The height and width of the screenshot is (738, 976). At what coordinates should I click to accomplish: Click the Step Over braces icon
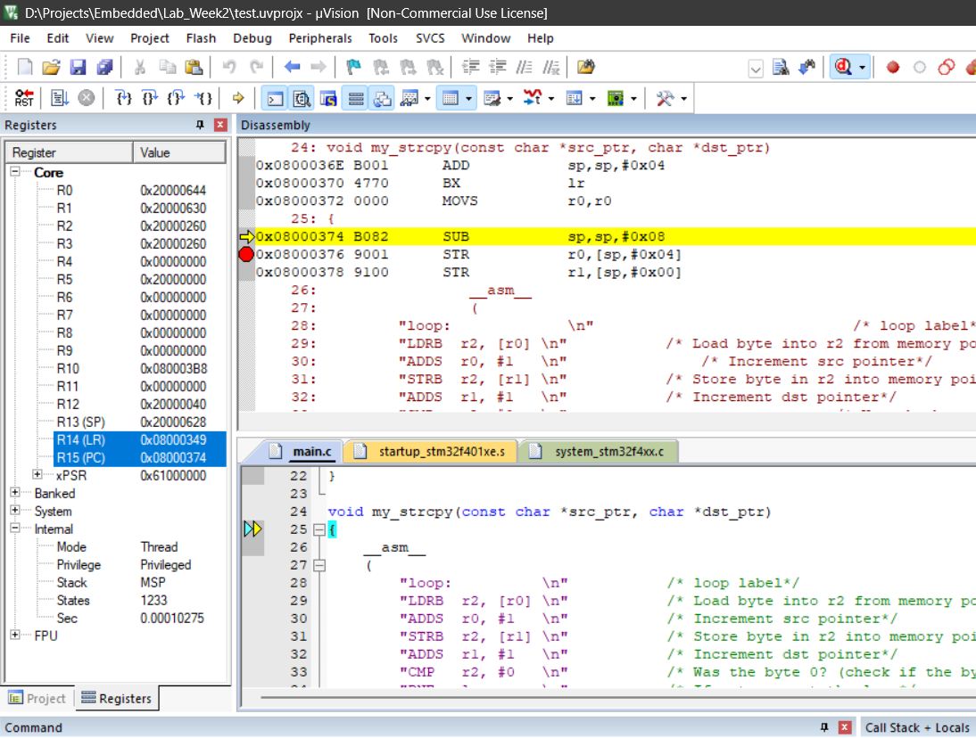(150, 98)
